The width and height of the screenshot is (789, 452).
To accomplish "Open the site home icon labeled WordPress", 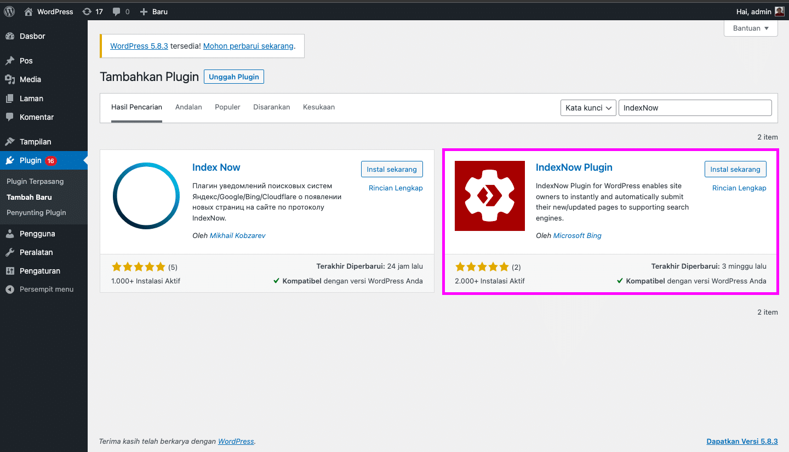I will point(28,11).
